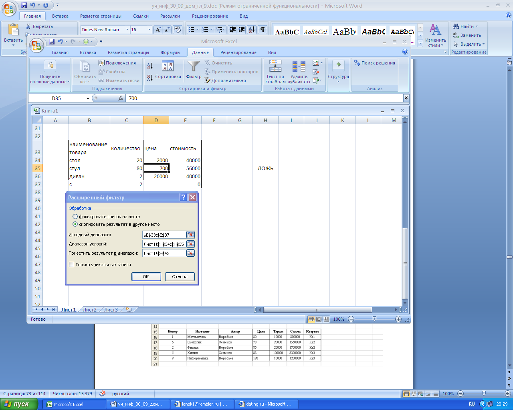Toggle Word paragraph marks button

(263, 30)
